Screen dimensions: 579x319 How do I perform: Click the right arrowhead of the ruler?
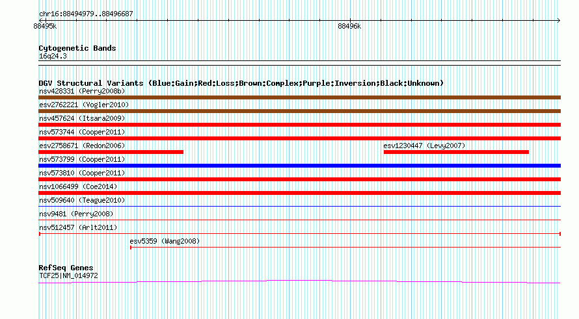558,21
